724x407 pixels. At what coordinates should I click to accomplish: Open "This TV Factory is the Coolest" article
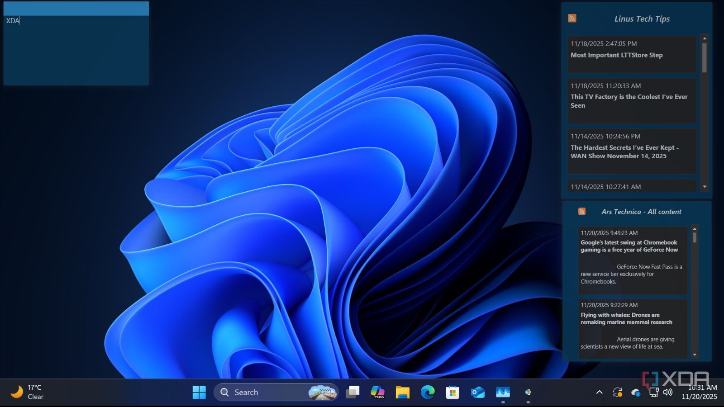[x=629, y=101]
